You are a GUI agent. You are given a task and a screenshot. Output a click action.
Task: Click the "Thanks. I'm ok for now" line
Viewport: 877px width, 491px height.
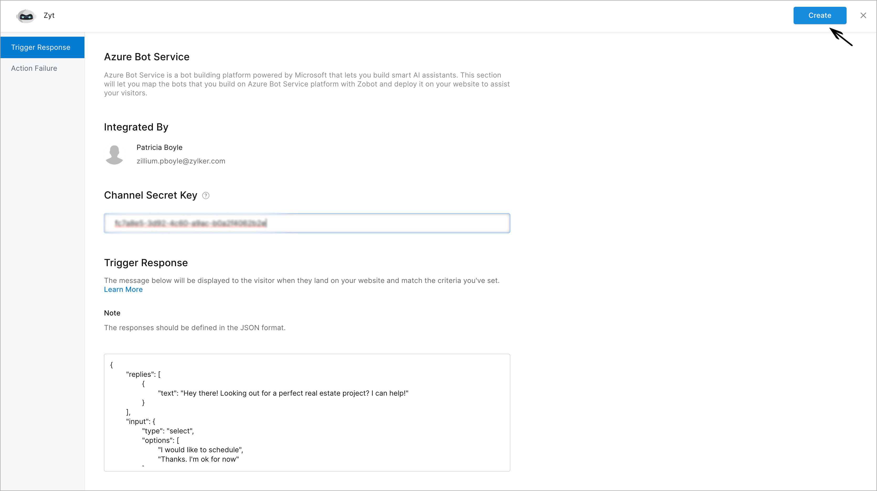point(199,459)
